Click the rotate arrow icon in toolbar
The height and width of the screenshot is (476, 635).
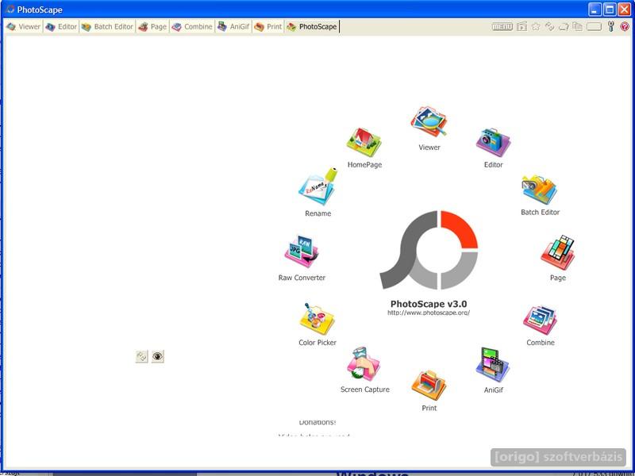tap(564, 27)
